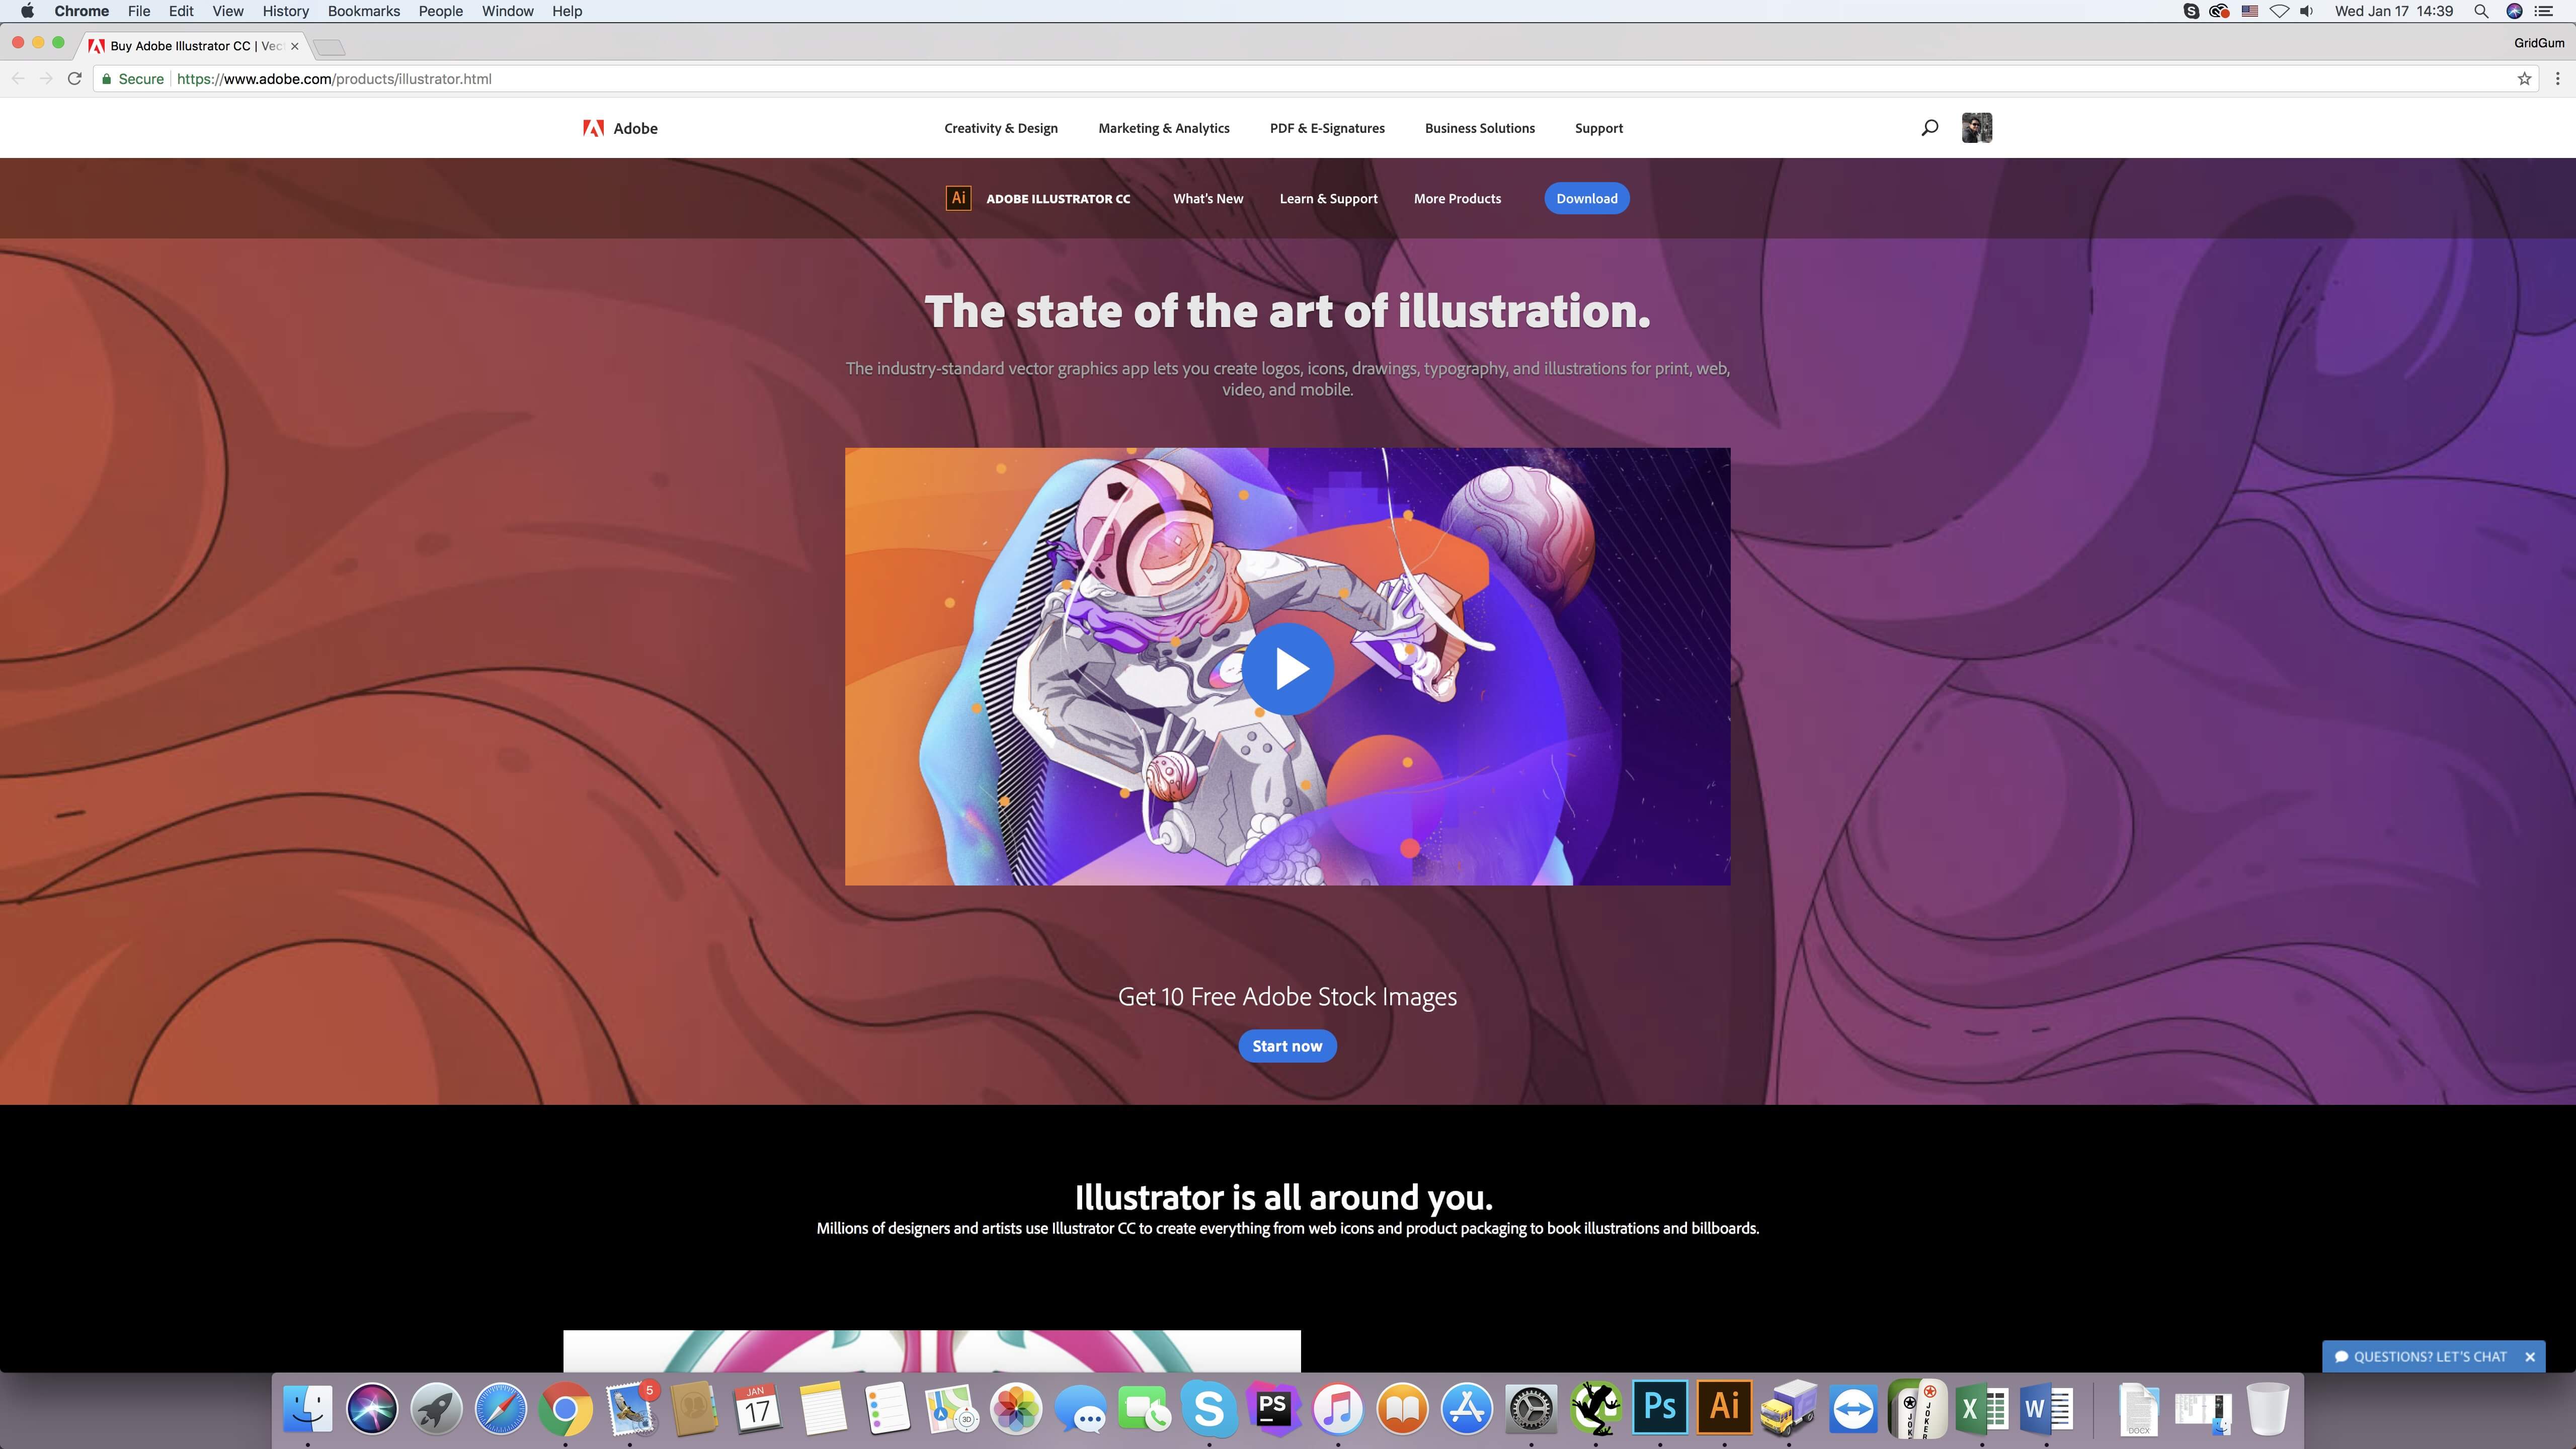The image size is (2576, 1449).
Task: Open Illustrator from the Dock
Action: 1724,1408
